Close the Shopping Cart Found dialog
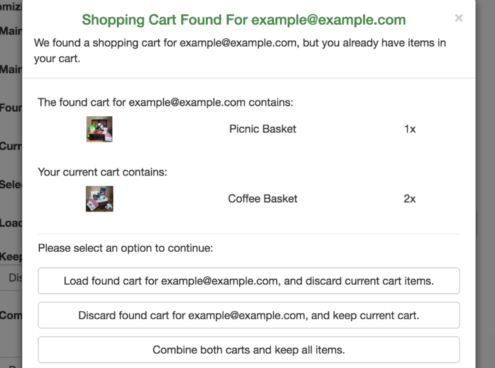 click(458, 18)
